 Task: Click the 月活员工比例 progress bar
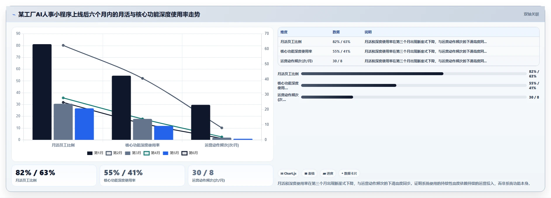(x=414, y=74)
